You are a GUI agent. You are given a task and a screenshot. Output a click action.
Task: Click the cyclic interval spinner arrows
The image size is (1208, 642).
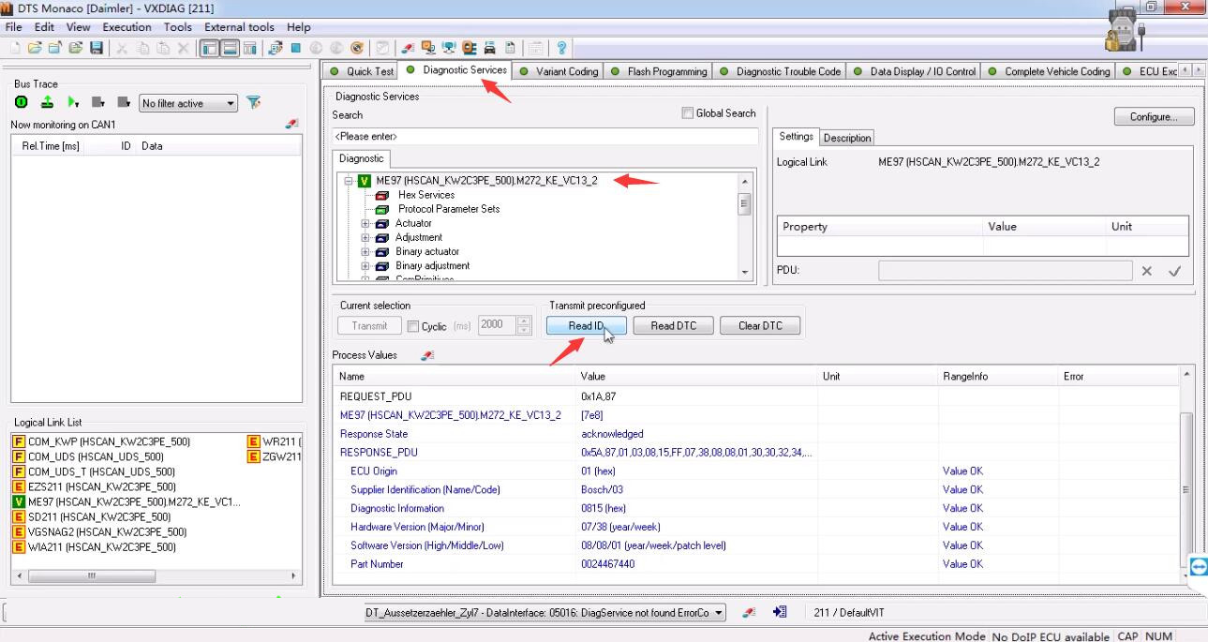524,326
